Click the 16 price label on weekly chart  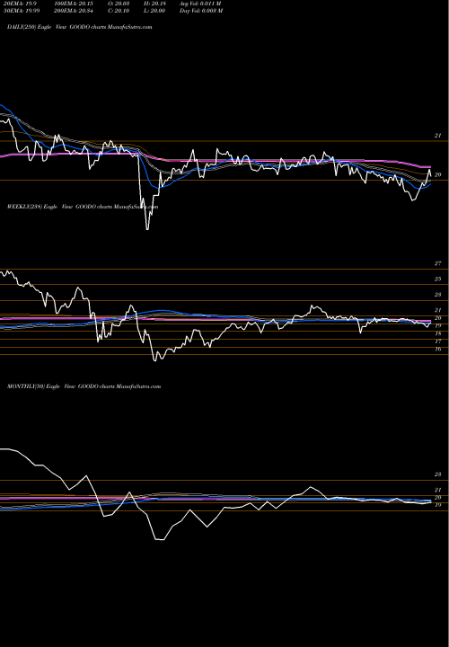[438, 349]
